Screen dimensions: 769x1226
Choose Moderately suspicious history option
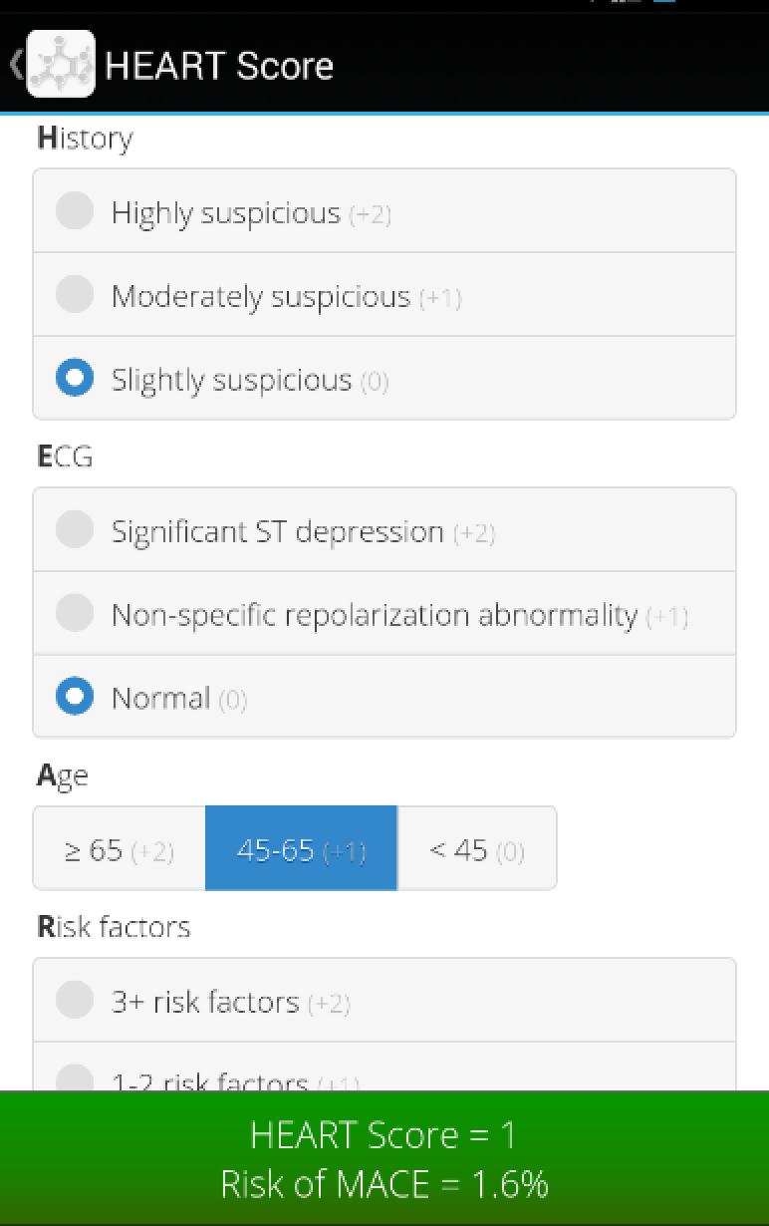click(x=75, y=295)
